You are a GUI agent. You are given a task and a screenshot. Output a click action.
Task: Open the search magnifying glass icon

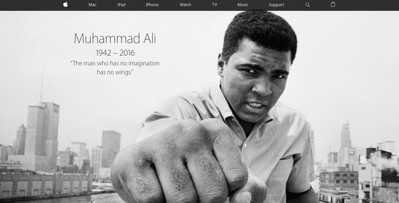pos(308,5)
